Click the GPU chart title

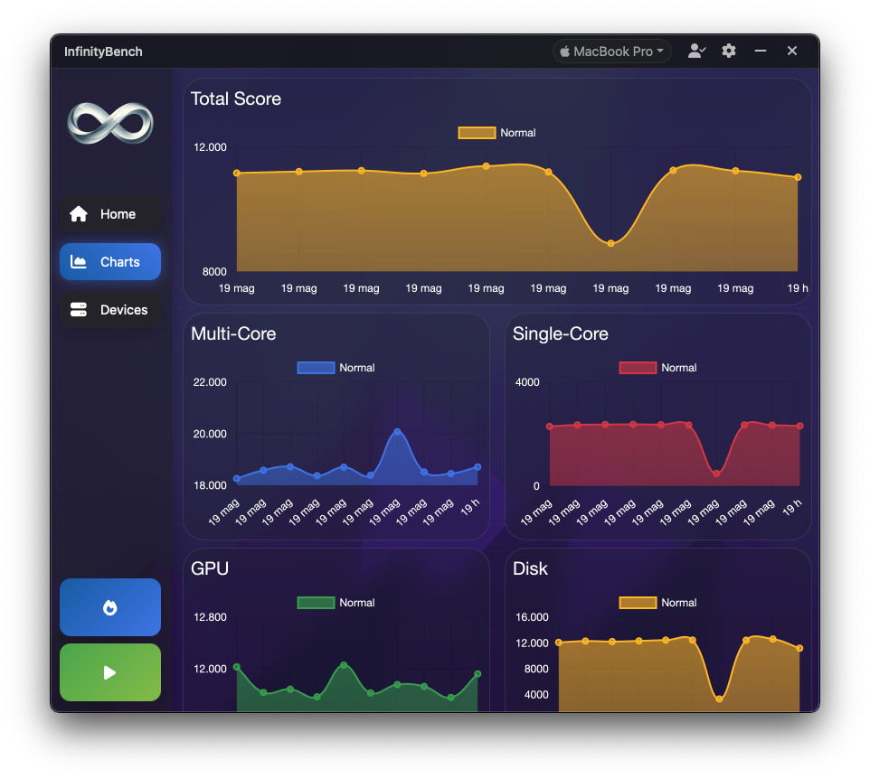209,568
